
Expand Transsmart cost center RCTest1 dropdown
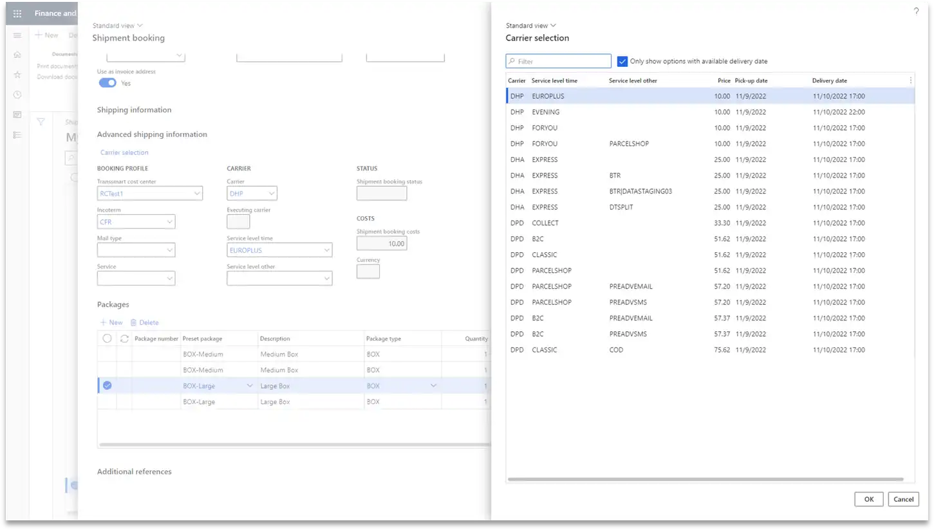tap(196, 194)
